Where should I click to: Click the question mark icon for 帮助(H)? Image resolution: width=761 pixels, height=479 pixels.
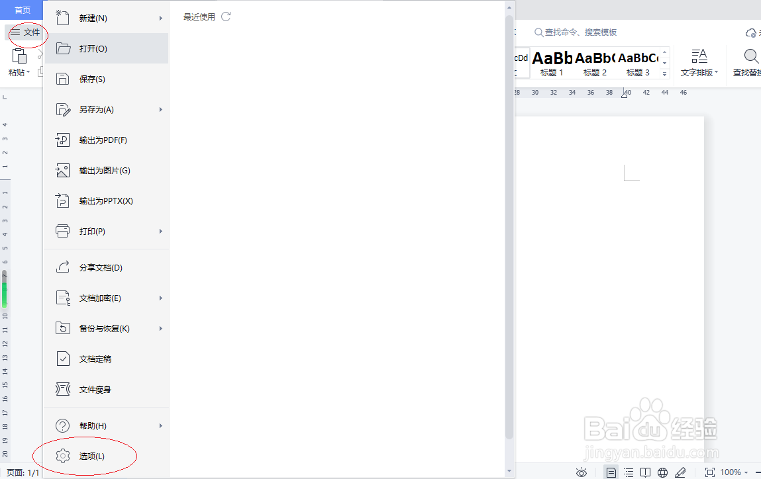click(63, 425)
